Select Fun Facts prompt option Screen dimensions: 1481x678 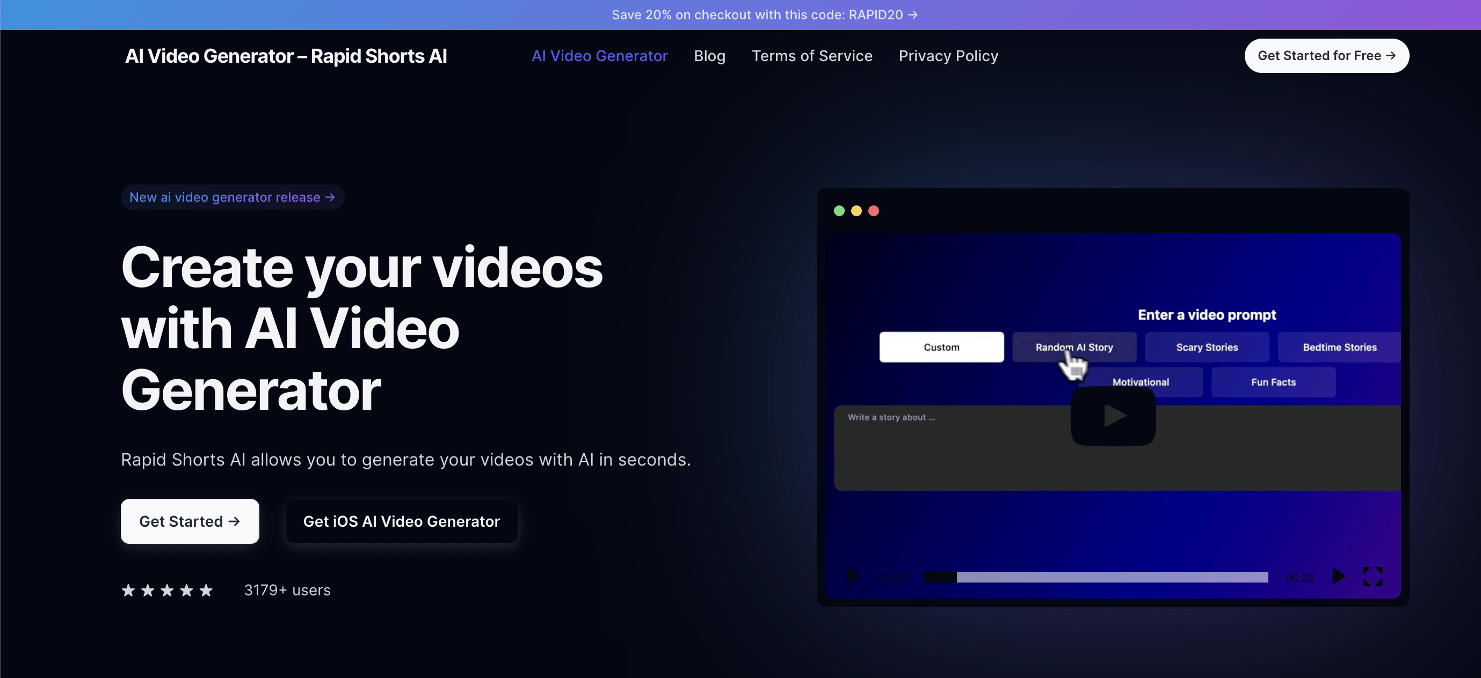tap(1273, 382)
